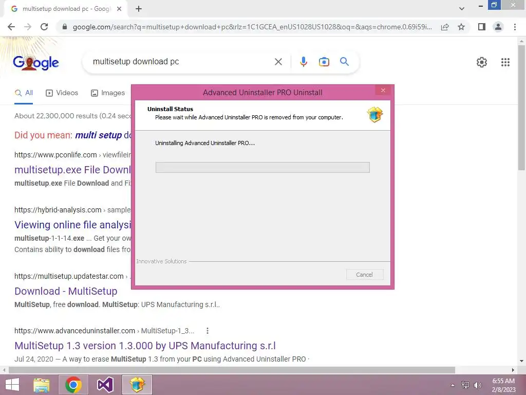
Task: Open network status tray icon
Action: [x=465, y=385]
